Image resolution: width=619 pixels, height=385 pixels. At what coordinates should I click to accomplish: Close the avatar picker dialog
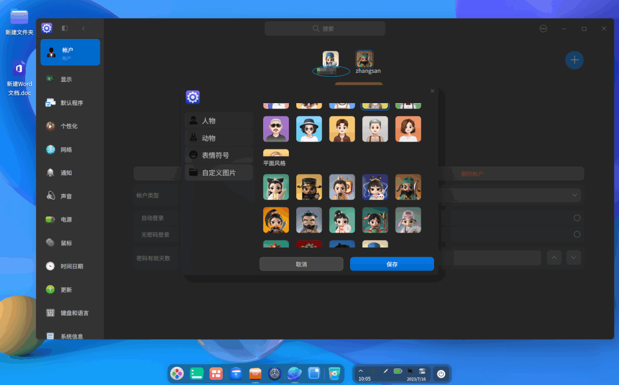pos(432,91)
